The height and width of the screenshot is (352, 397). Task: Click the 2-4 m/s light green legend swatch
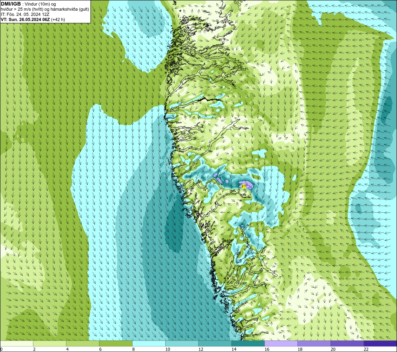50,344
